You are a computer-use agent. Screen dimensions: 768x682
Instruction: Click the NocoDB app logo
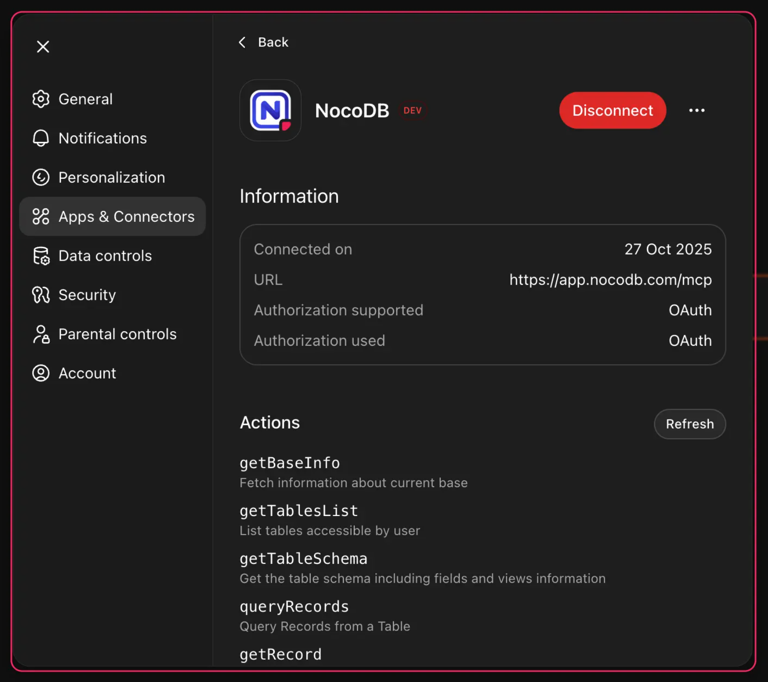coord(270,110)
